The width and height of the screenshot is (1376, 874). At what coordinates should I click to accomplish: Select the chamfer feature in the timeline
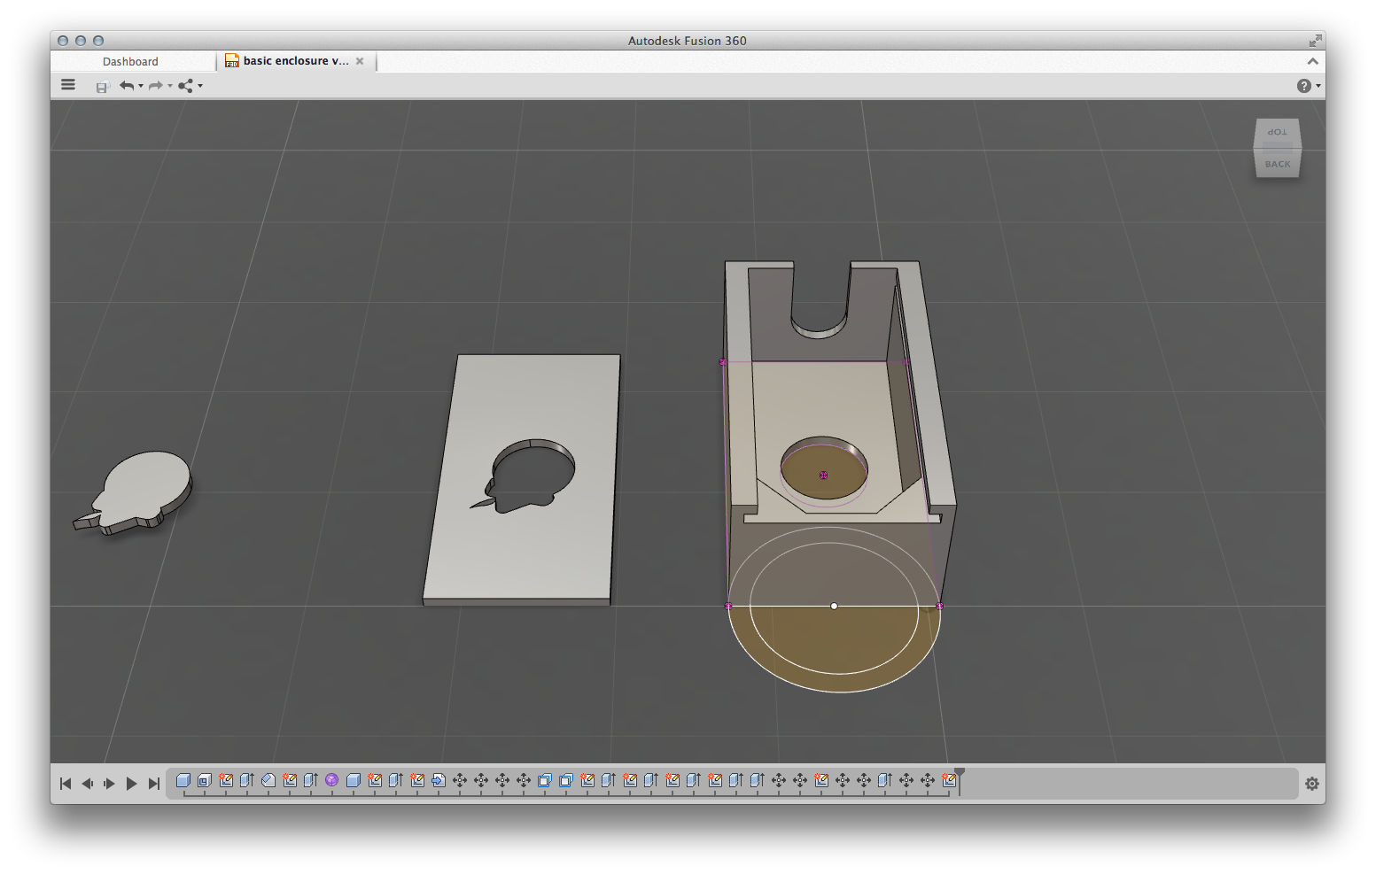coord(268,780)
